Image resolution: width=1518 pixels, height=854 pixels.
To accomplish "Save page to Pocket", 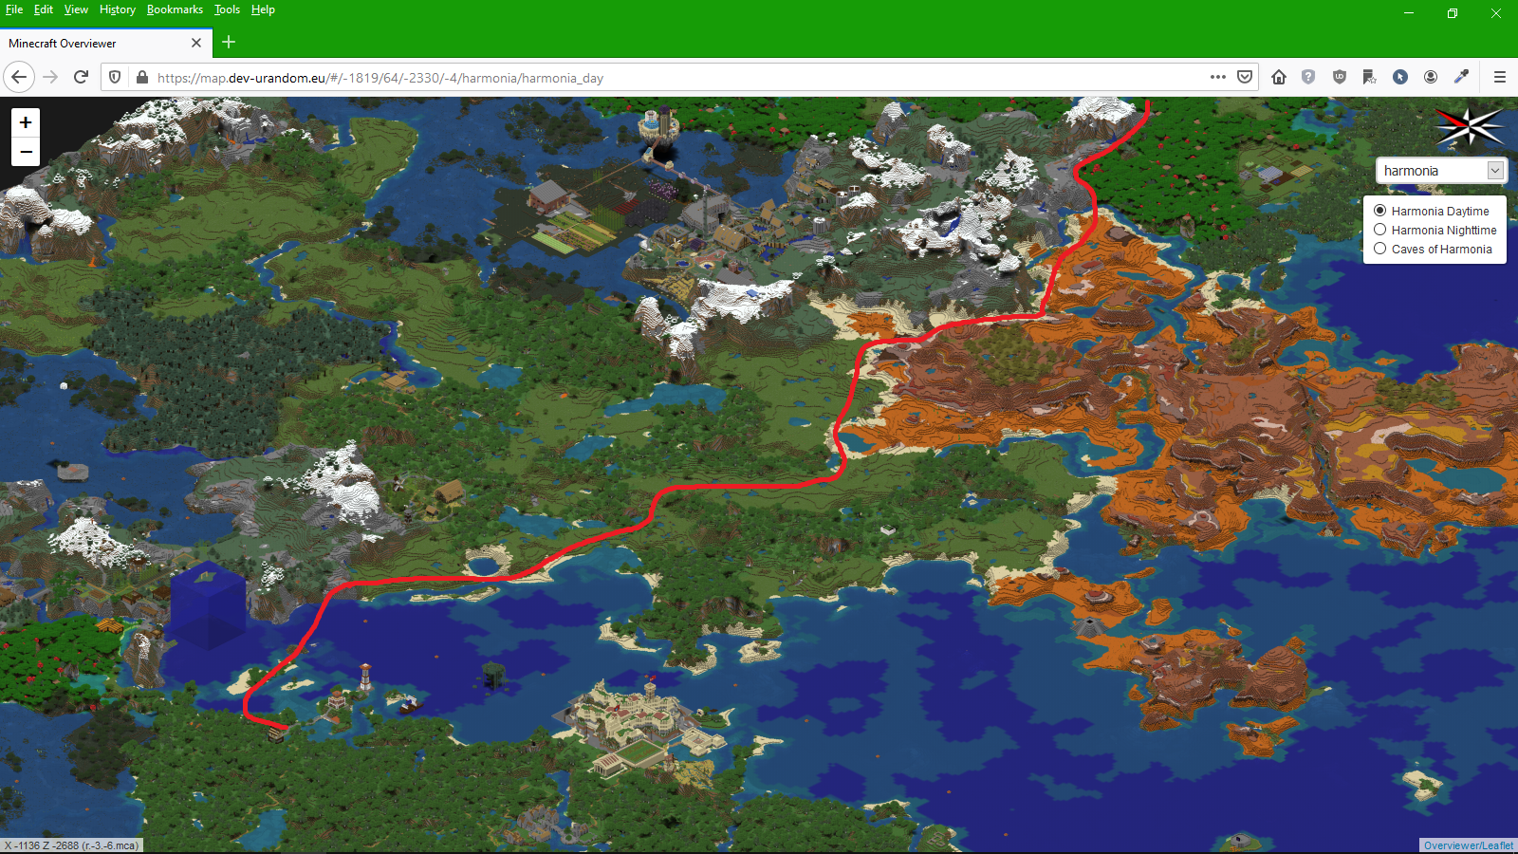I will tap(1245, 77).
